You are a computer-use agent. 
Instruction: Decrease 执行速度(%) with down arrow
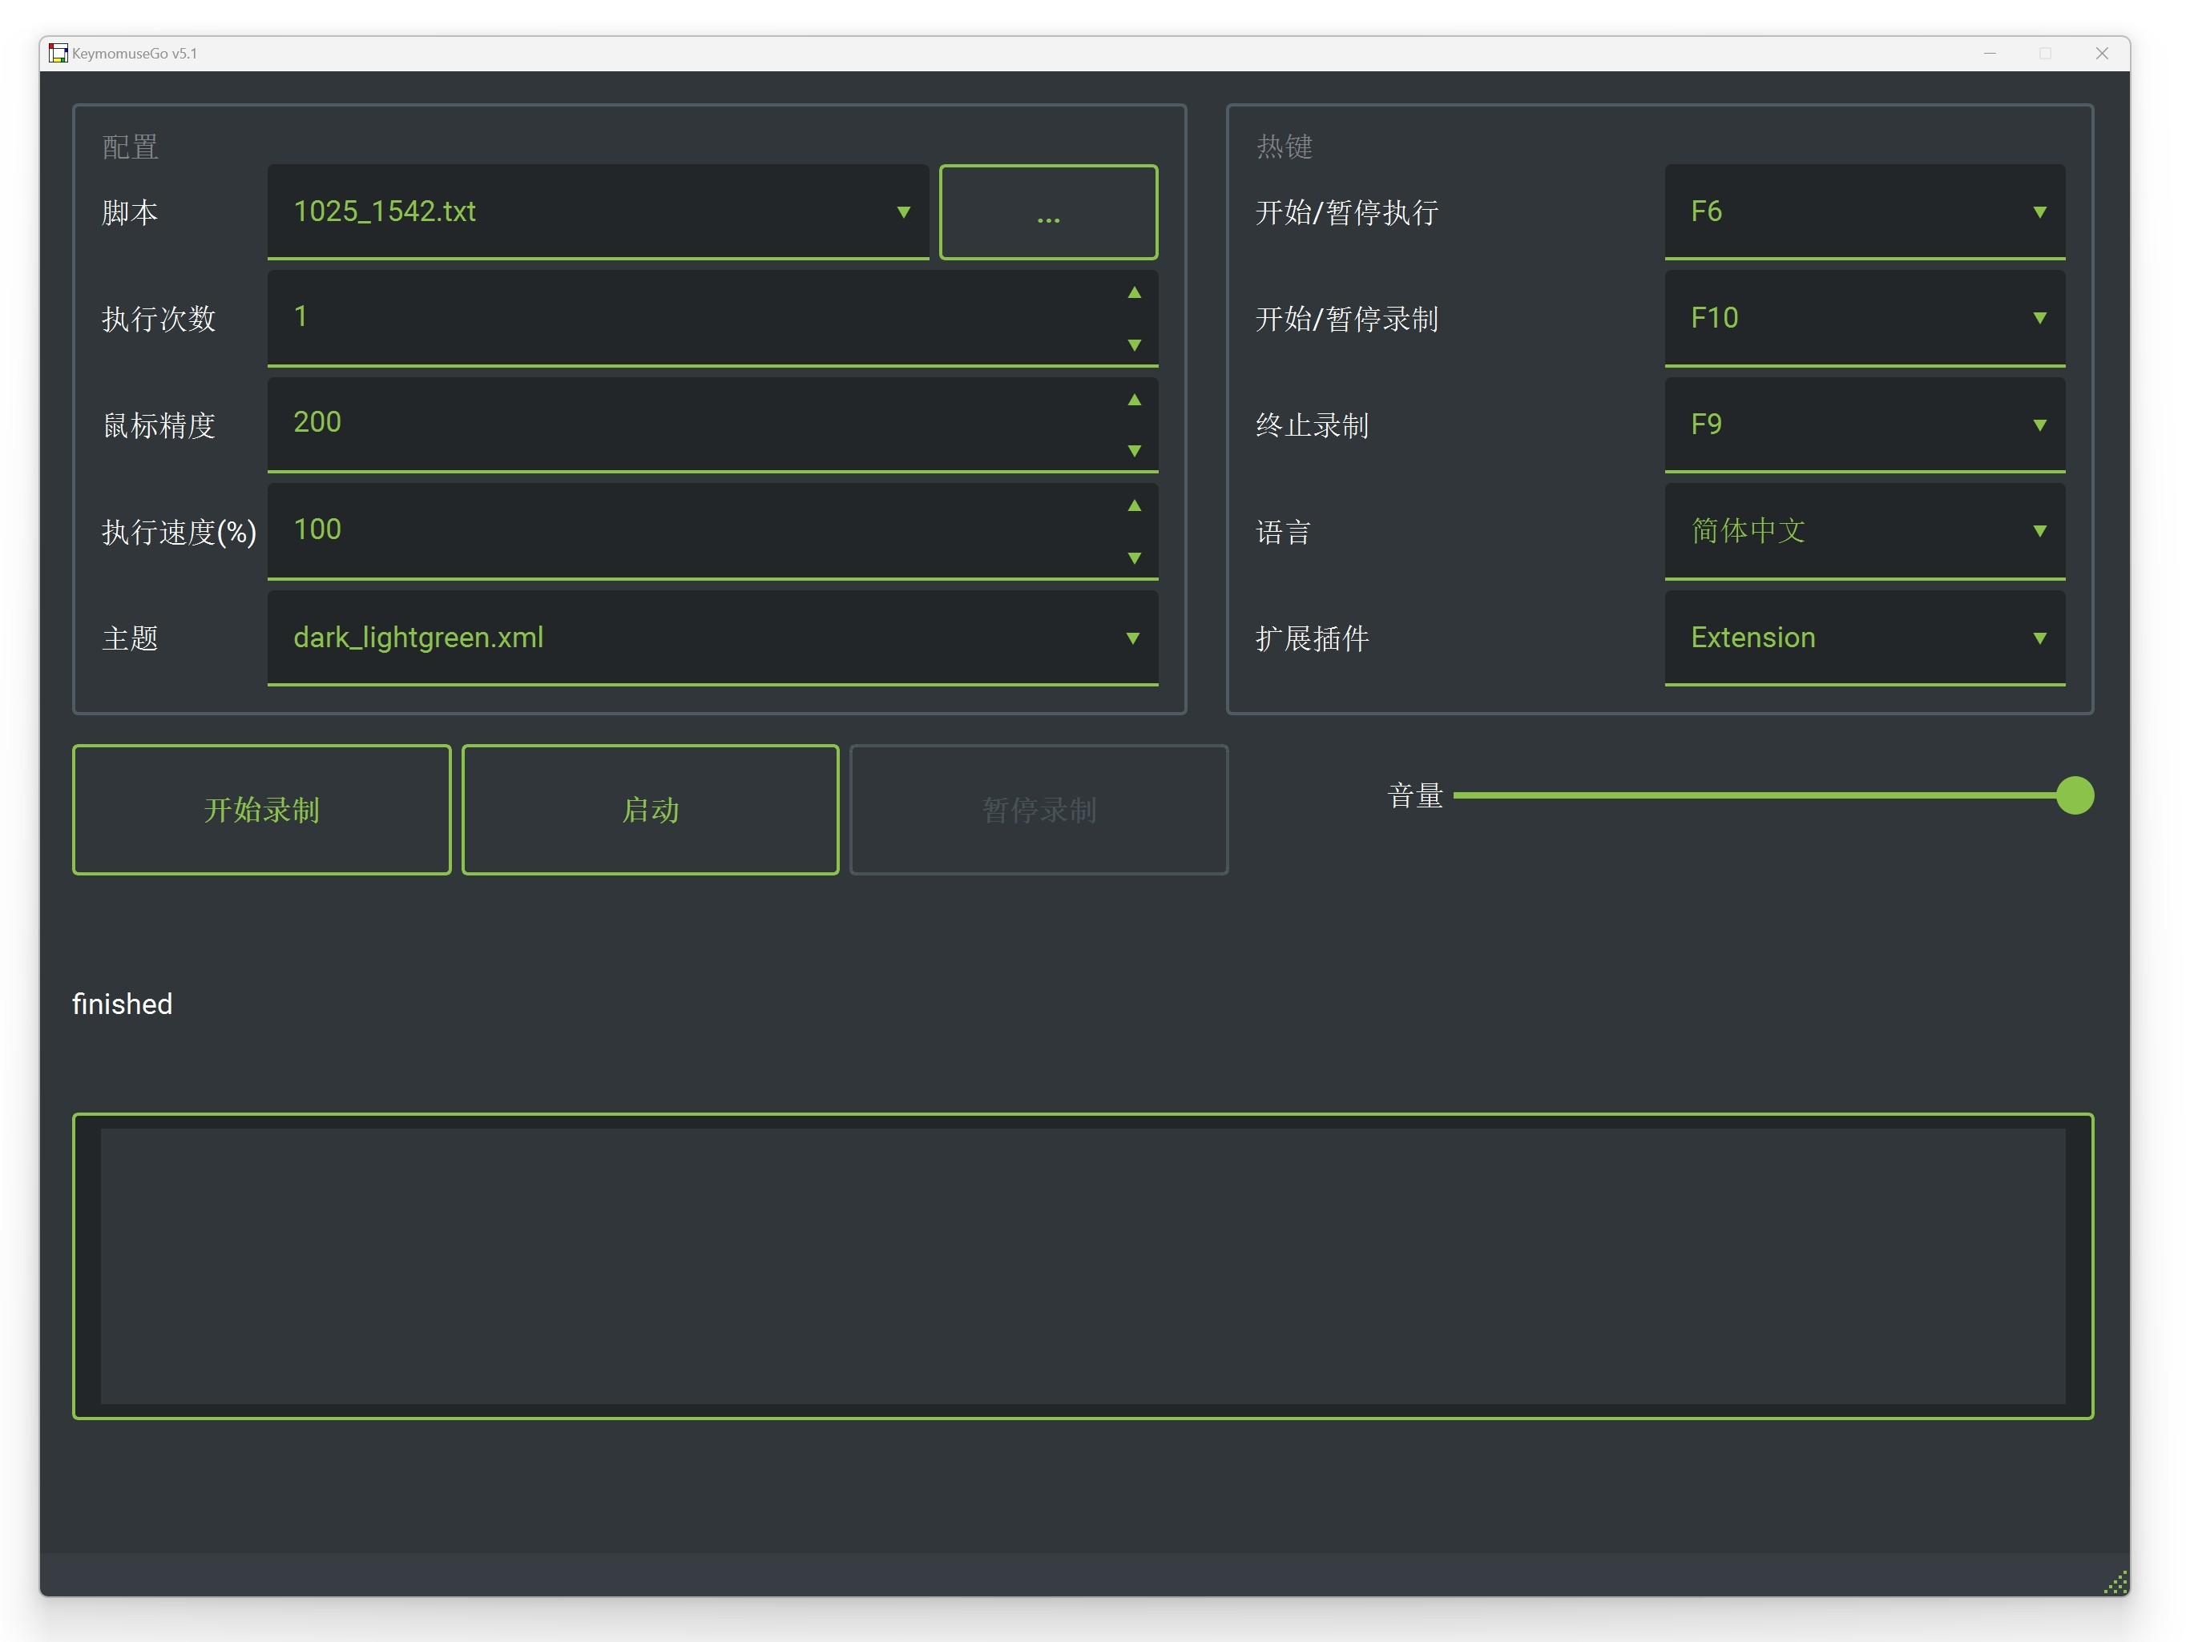tap(1135, 558)
